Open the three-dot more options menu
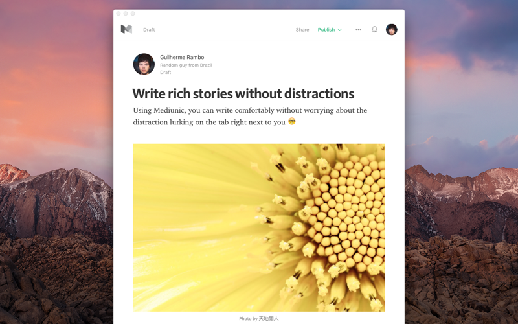The height and width of the screenshot is (324, 518). pos(359,30)
